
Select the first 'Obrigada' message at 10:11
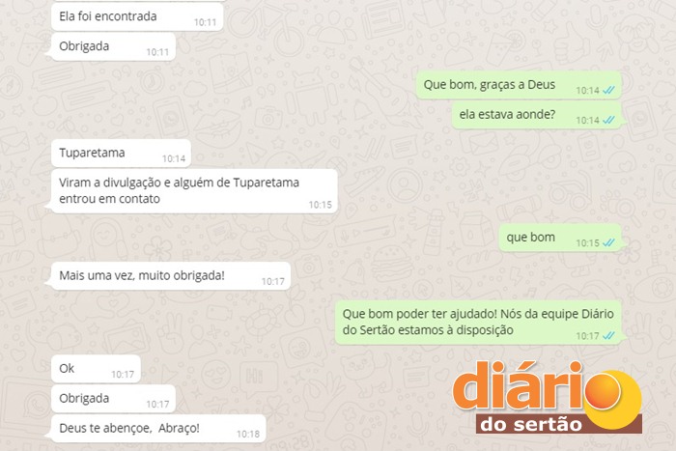[x=113, y=47]
